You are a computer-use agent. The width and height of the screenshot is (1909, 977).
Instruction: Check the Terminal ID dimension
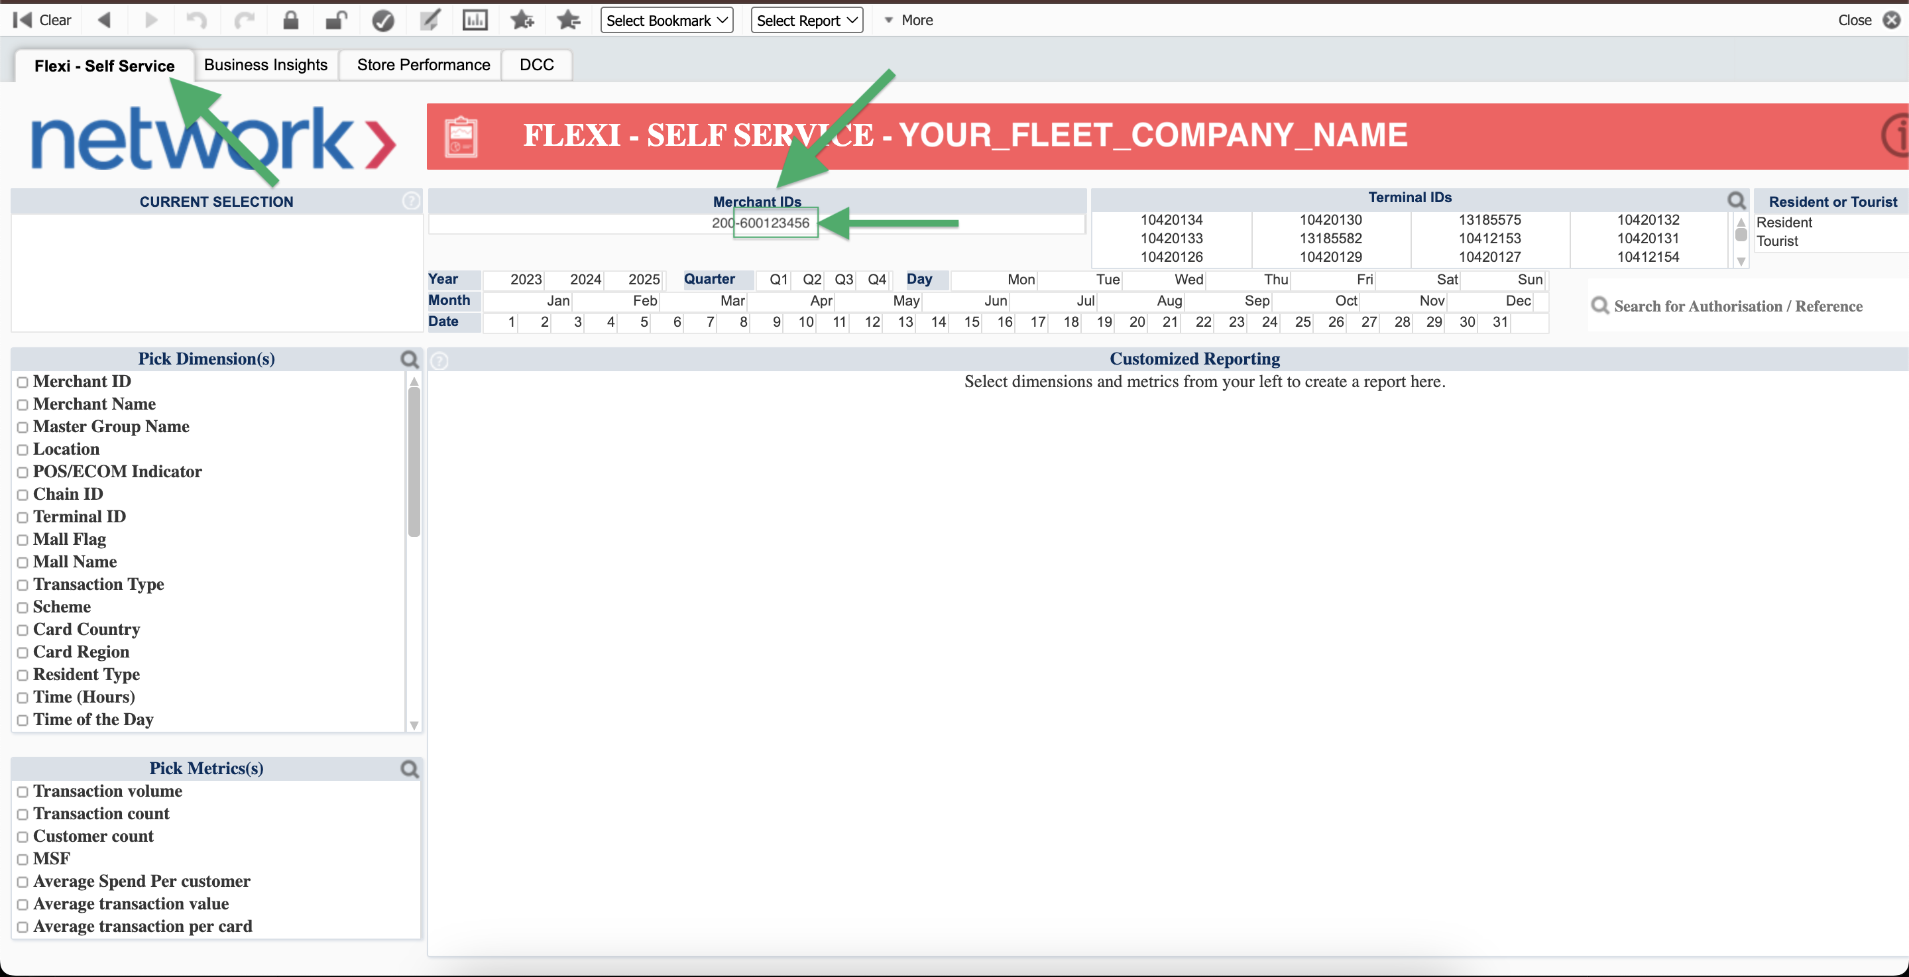click(23, 518)
